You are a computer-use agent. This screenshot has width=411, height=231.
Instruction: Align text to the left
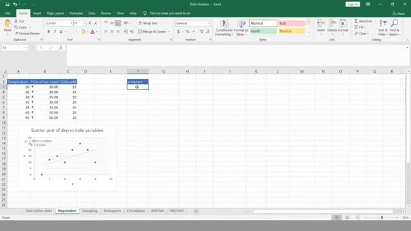pos(106,31)
